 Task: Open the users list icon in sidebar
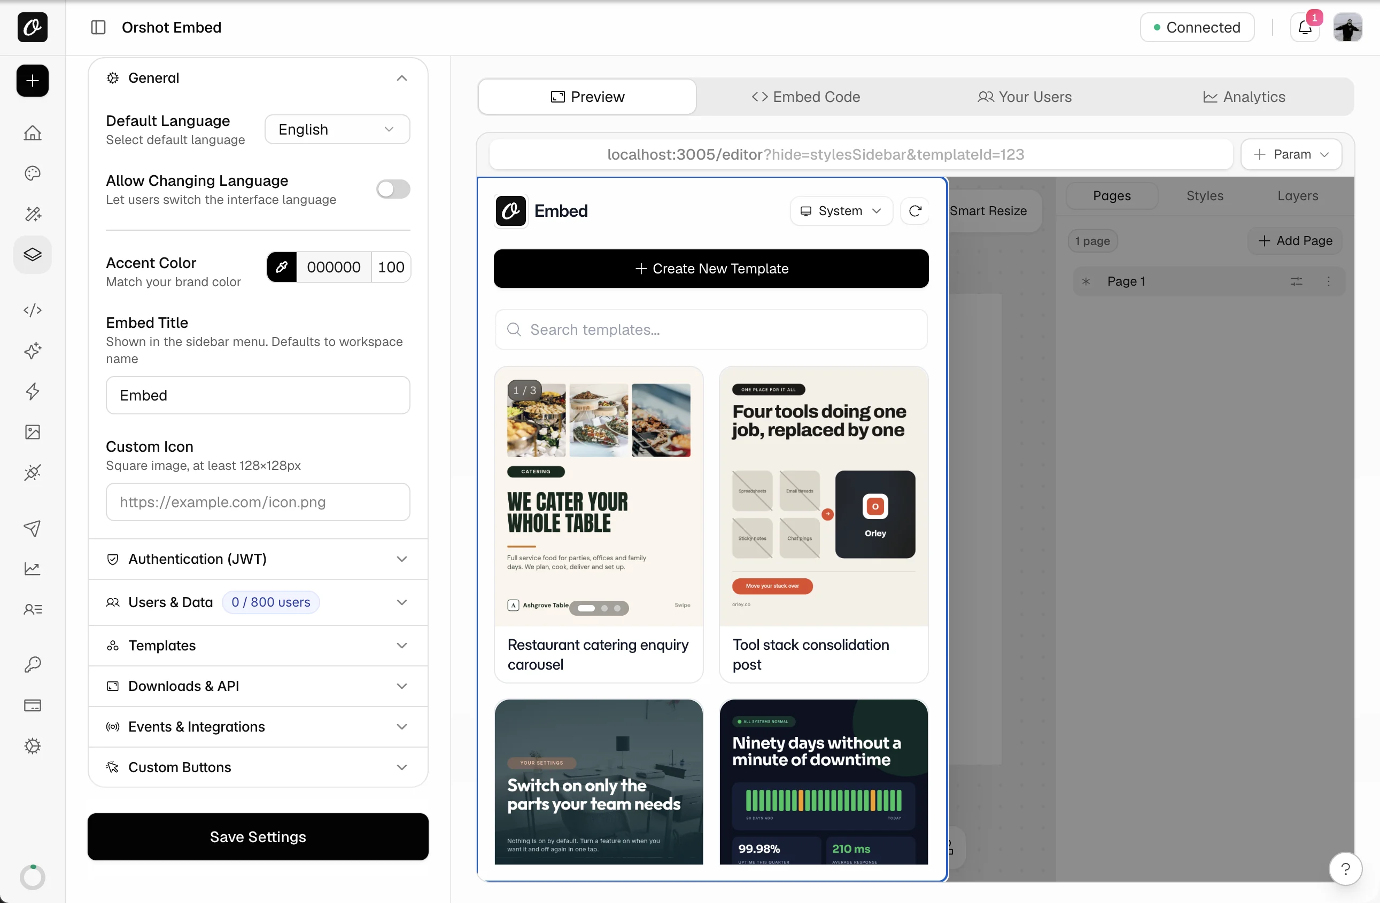33,609
